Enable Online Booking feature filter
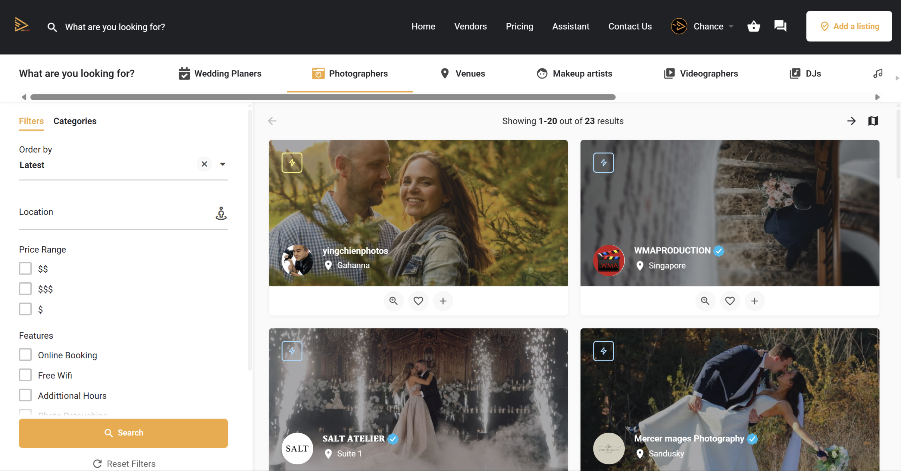 [x=25, y=355]
